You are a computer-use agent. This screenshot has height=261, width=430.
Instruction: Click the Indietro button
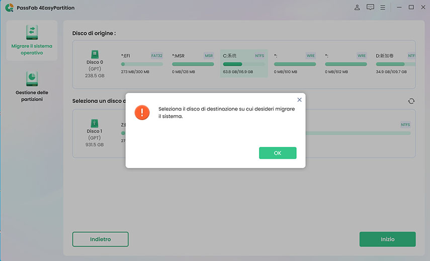click(x=101, y=239)
